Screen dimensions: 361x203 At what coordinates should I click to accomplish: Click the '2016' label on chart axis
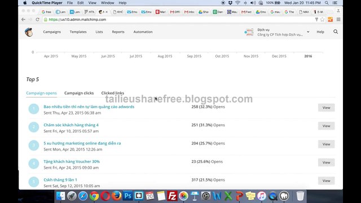point(308,56)
